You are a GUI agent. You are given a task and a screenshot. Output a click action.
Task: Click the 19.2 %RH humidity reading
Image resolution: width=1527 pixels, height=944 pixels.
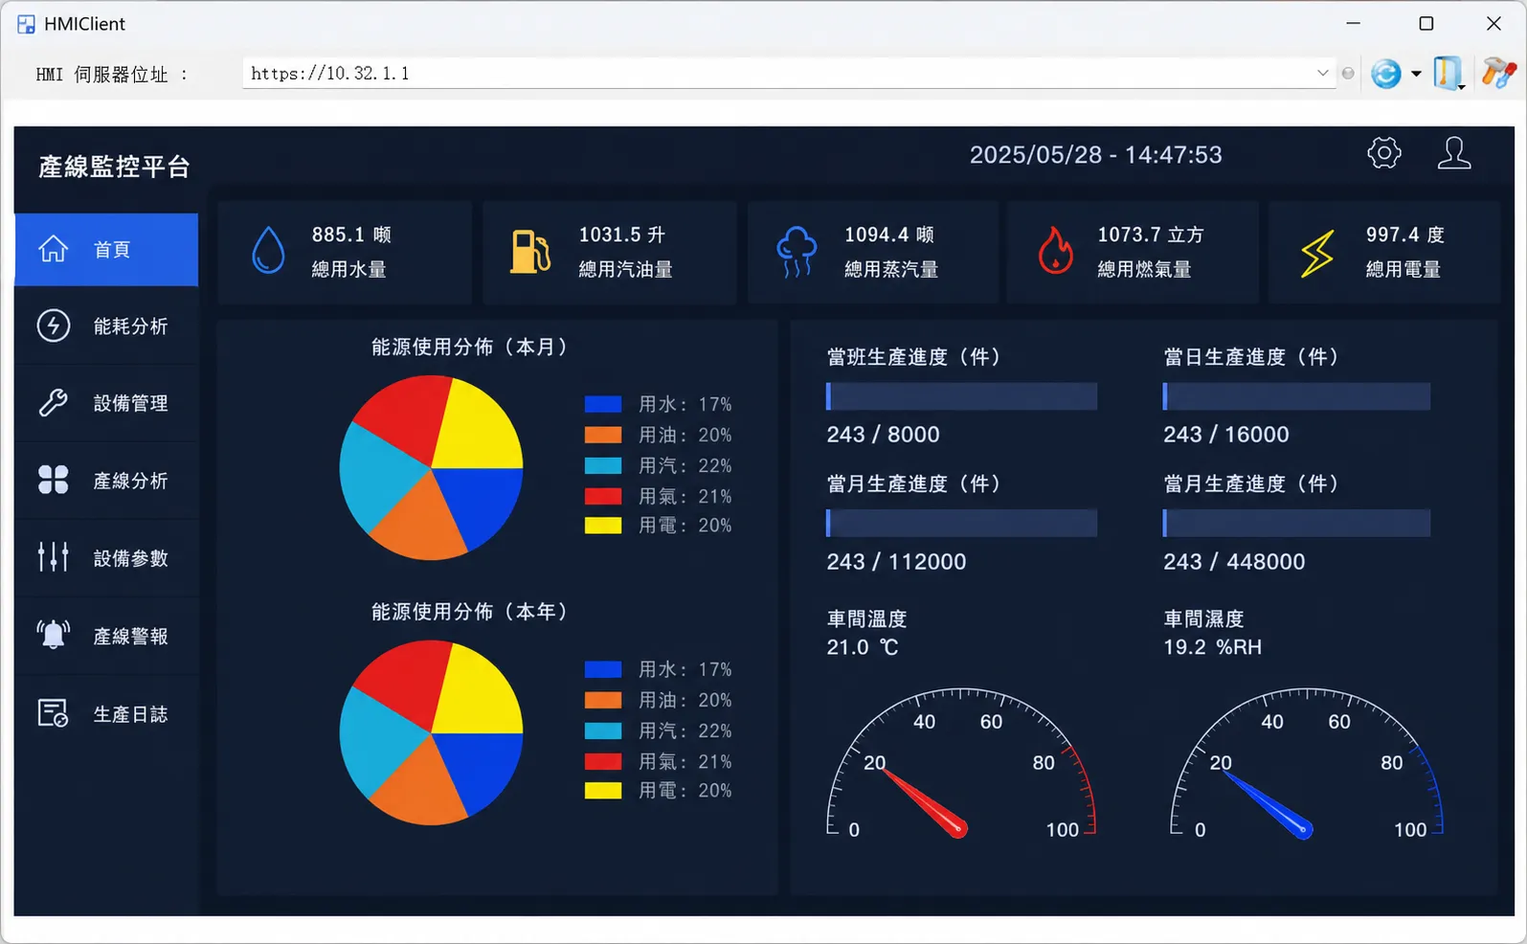pyautogui.click(x=1212, y=647)
